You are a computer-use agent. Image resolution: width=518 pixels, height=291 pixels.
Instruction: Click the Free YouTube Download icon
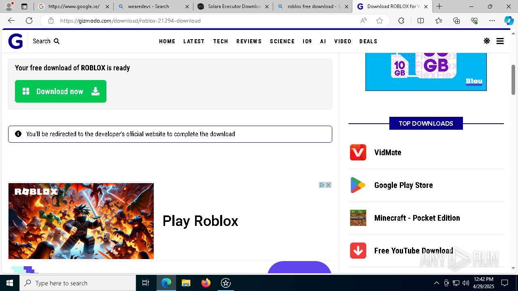(x=358, y=251)
